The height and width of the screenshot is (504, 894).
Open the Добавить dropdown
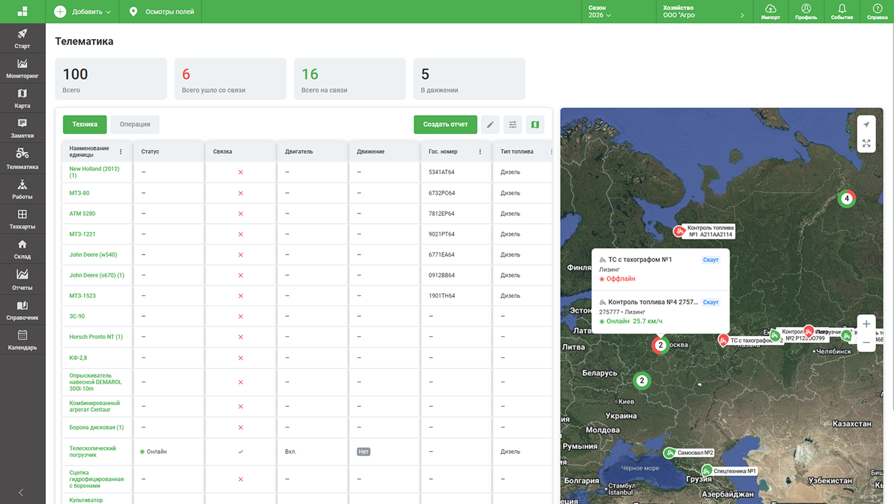82,12
